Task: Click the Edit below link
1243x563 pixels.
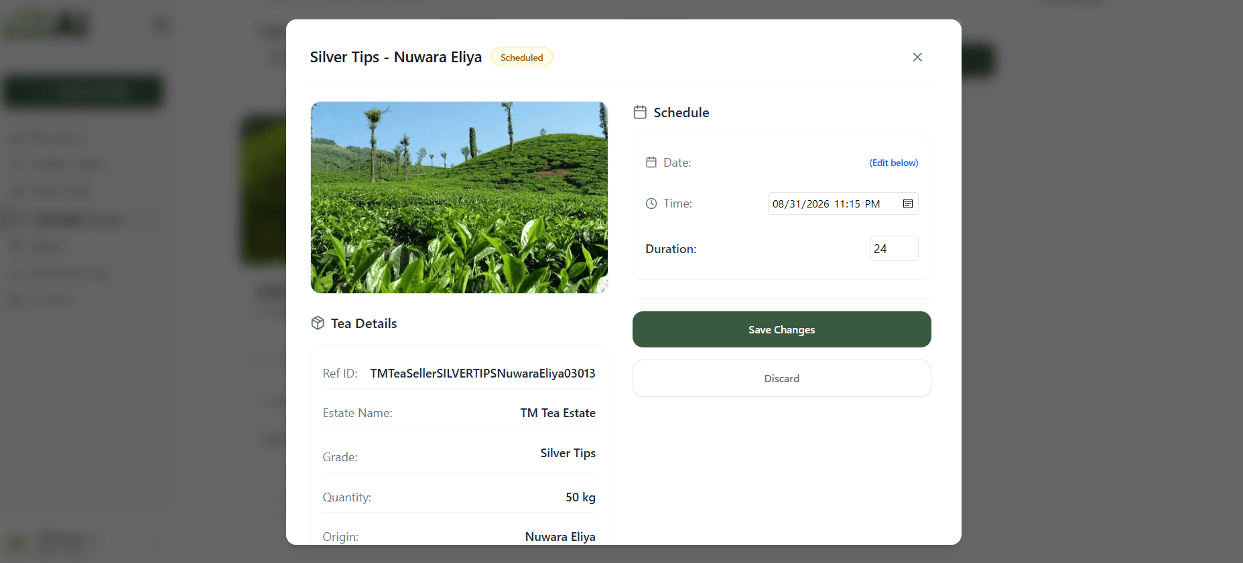Action: point(894,163)
